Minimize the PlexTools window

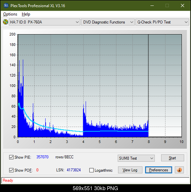tap(152, 6)
